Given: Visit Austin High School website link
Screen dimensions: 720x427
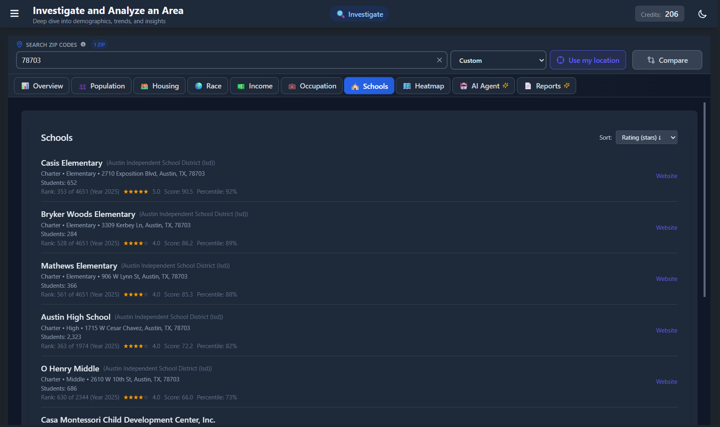Looking at the screenshot, I should (x=666, y=331).
